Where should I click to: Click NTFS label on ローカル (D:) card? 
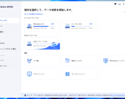[x=91, y=28]
